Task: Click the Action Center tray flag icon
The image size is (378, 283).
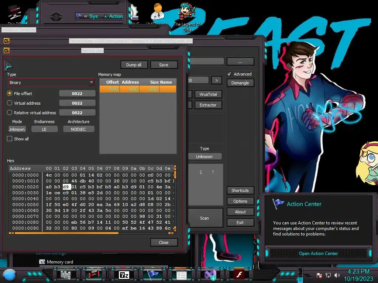Action: [x=319, y=275]
